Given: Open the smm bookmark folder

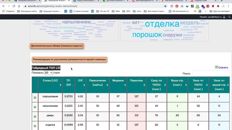Looking at the screenshot, I should point(137,11).
